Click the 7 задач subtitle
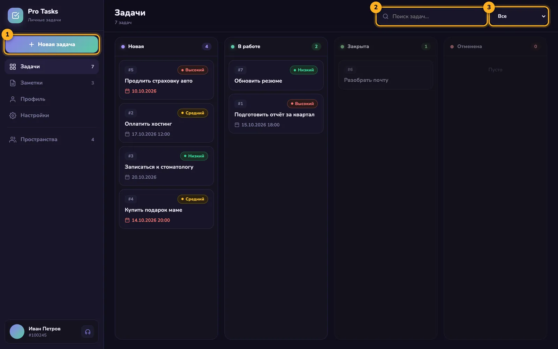 (123, 22)
